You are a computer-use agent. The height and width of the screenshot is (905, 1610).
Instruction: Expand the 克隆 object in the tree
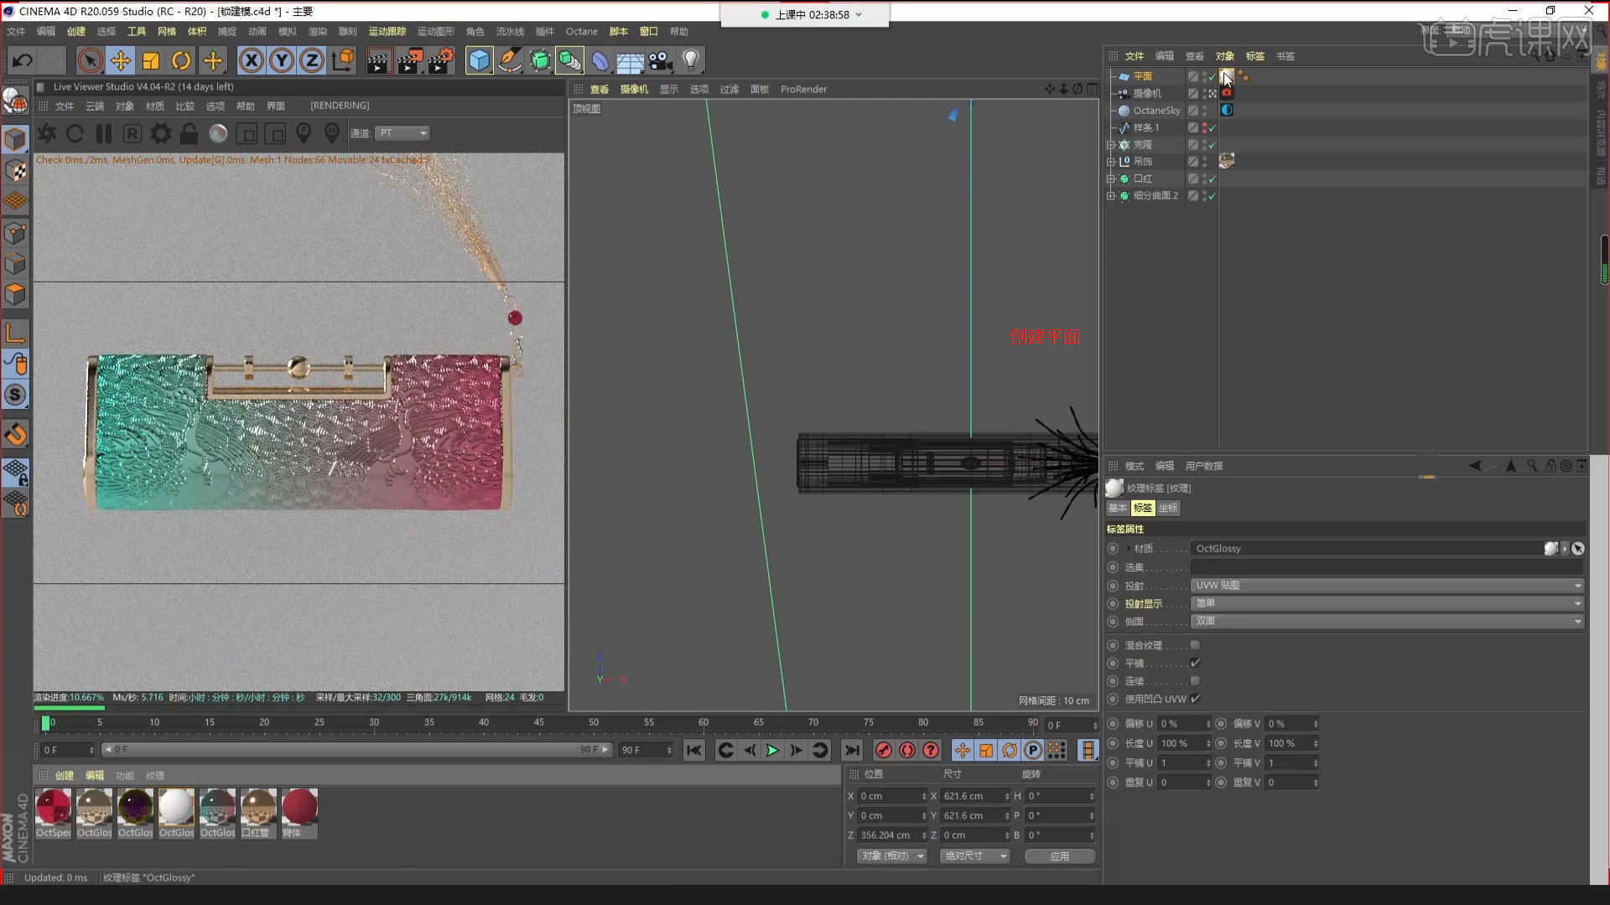pos(1111,145)
